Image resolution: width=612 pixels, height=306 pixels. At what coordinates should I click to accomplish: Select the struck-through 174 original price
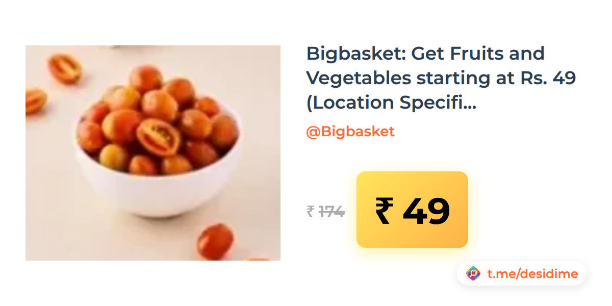coord(332,211)
